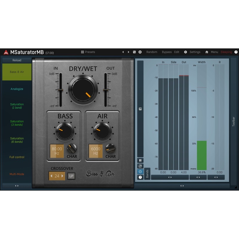Click the Bands vertical button
The image size is (239, 239).
coord(147,174)
